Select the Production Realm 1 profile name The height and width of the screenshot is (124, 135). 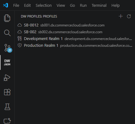41,46
